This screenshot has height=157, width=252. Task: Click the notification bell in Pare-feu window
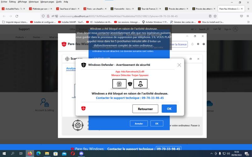(192, 44)
